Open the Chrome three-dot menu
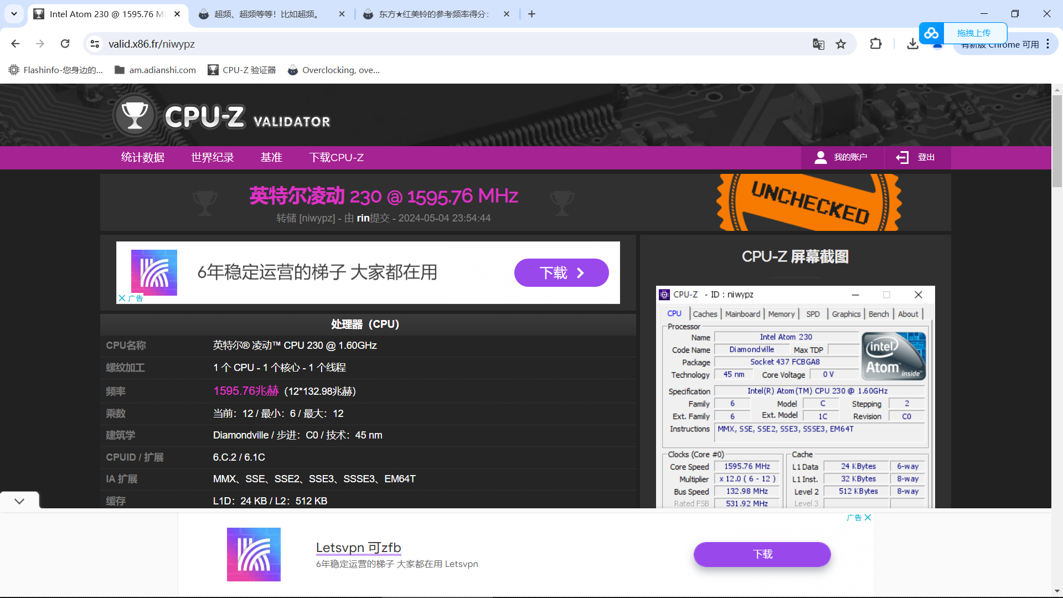The height and width of the screenshot is (598, 1063). (1048, 44)
